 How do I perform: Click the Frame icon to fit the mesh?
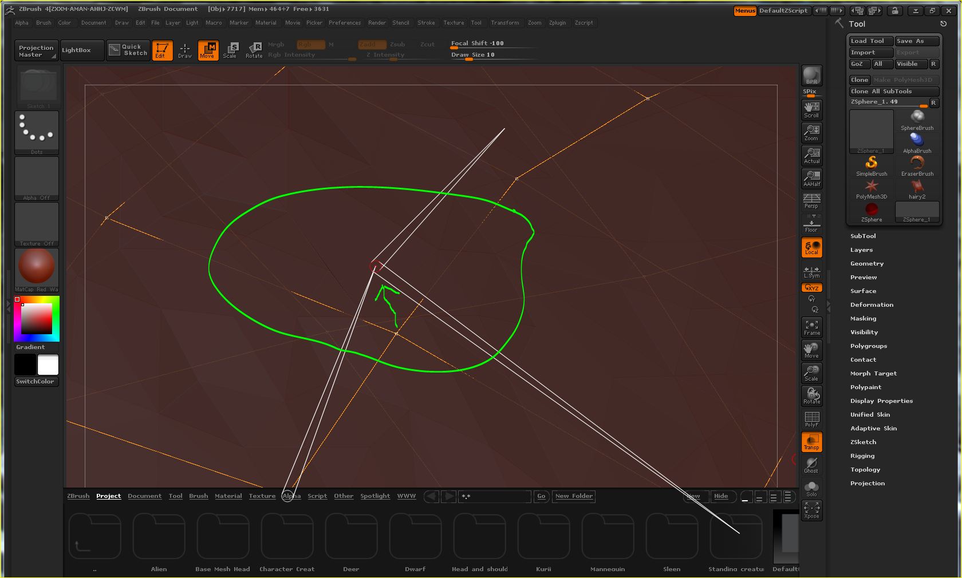tap(811, 327)
